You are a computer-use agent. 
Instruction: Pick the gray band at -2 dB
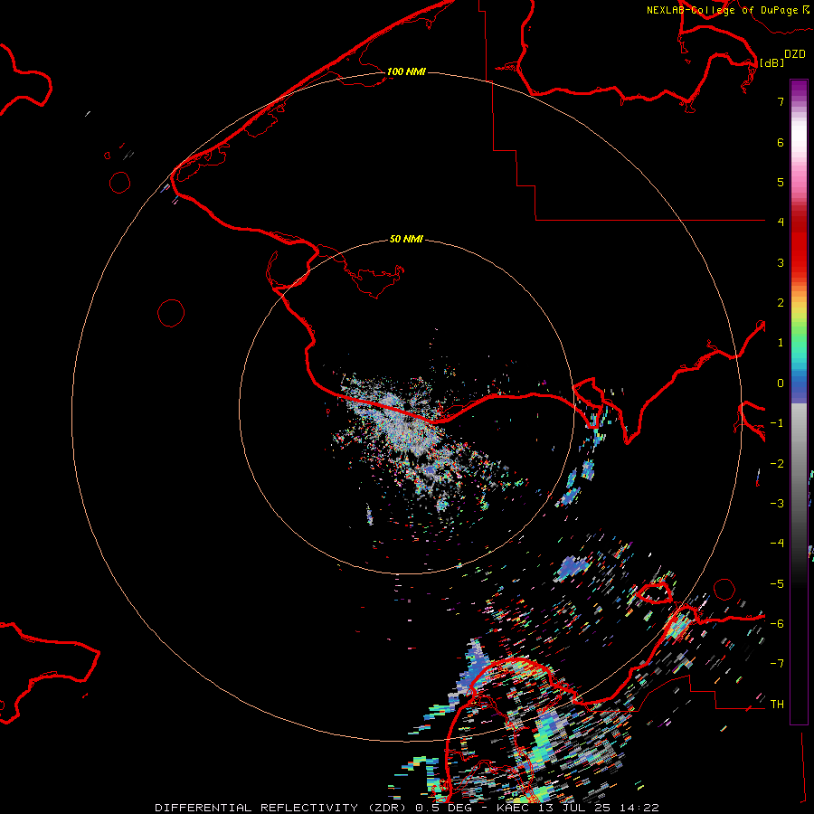click(x=799, y=464)
